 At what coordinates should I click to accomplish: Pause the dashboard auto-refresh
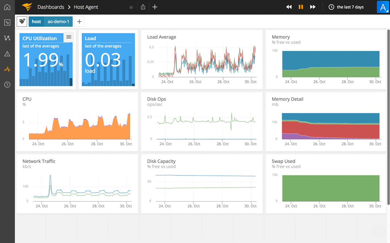(x=301, y=7)
